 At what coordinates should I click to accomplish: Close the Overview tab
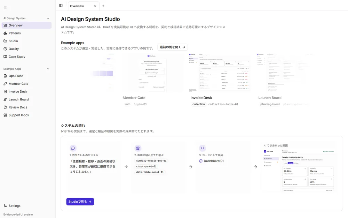[x=95, y=6]
